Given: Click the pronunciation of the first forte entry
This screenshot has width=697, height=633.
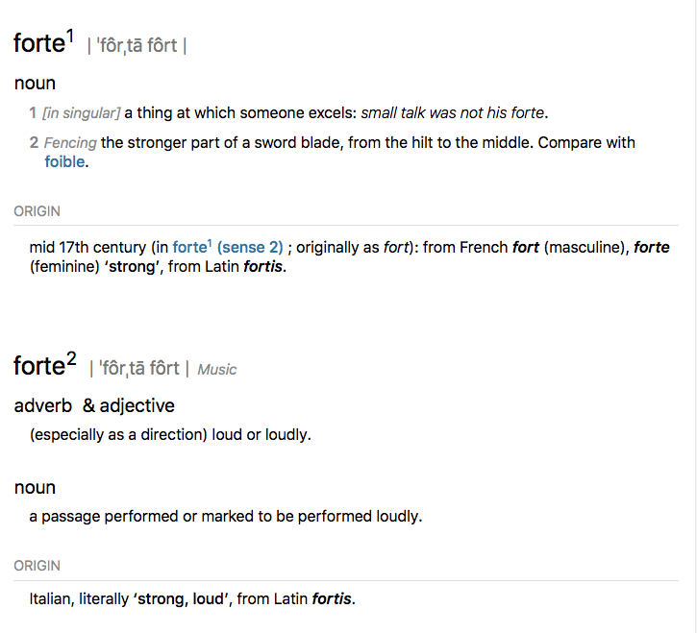Looking at the screenshot, I should coord(137,45).
